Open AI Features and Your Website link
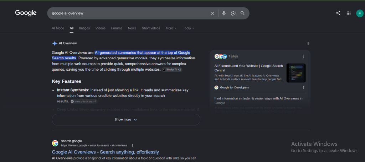365x162 pixels. click(248, 68)
